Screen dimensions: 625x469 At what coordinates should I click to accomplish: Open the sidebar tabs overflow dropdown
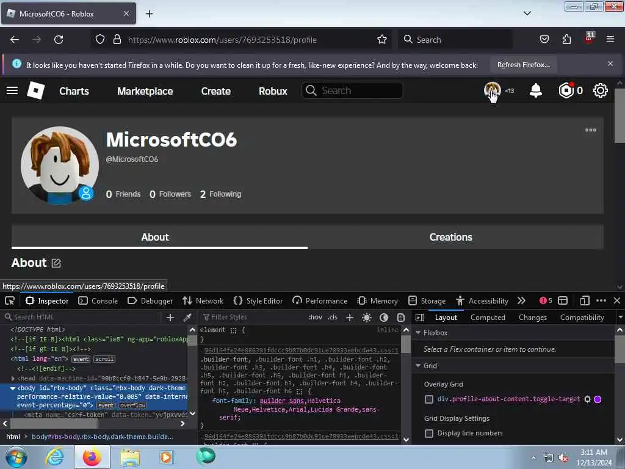tap(620, 318)
